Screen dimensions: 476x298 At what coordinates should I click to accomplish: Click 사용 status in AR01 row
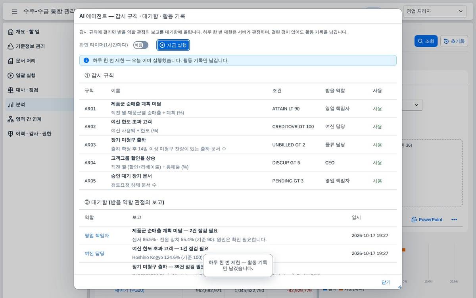click(x=378, y=108)
